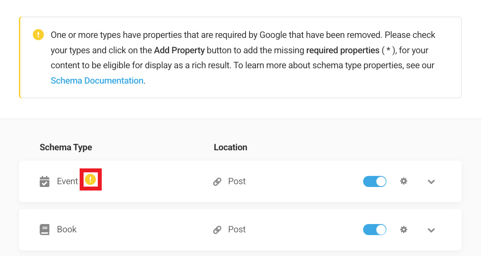
Task: Open the Book schema settings gear
Action: (x=403, y=229)
